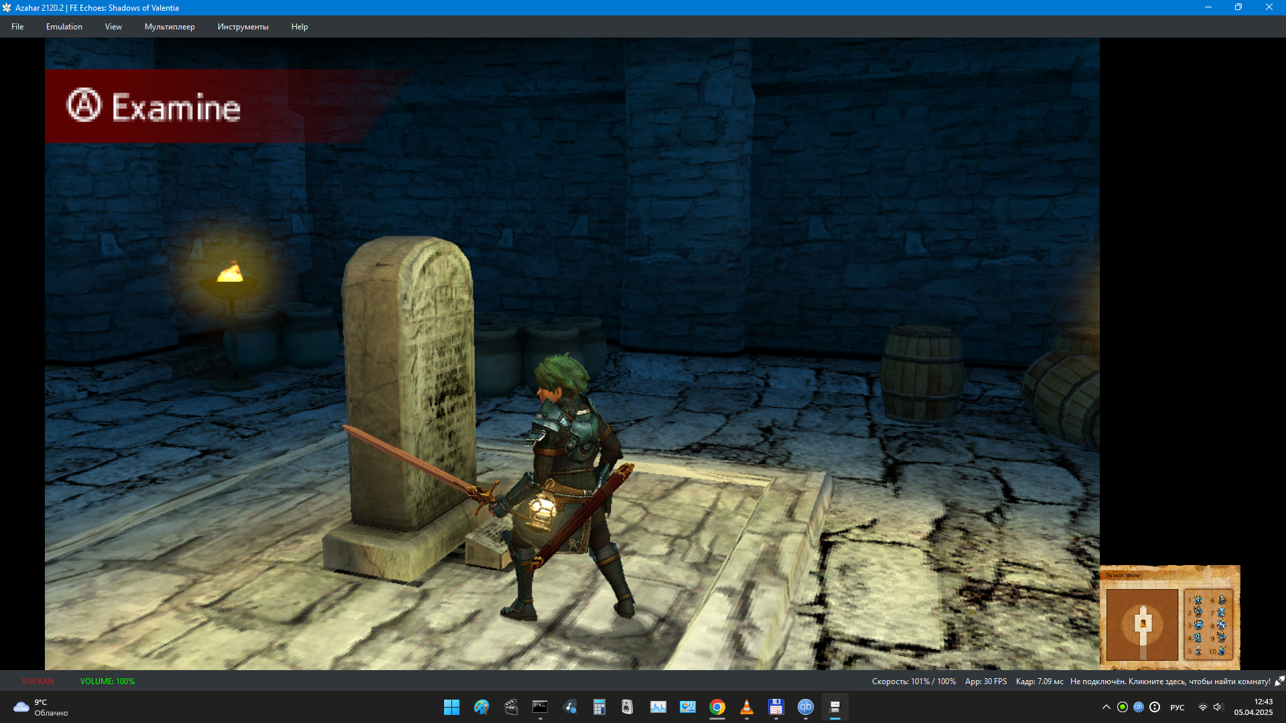The height and width of the screenshot is (723, 1286).
Task: Click the party roster panel on the lower screen
Action: (x=1208, y=625)
